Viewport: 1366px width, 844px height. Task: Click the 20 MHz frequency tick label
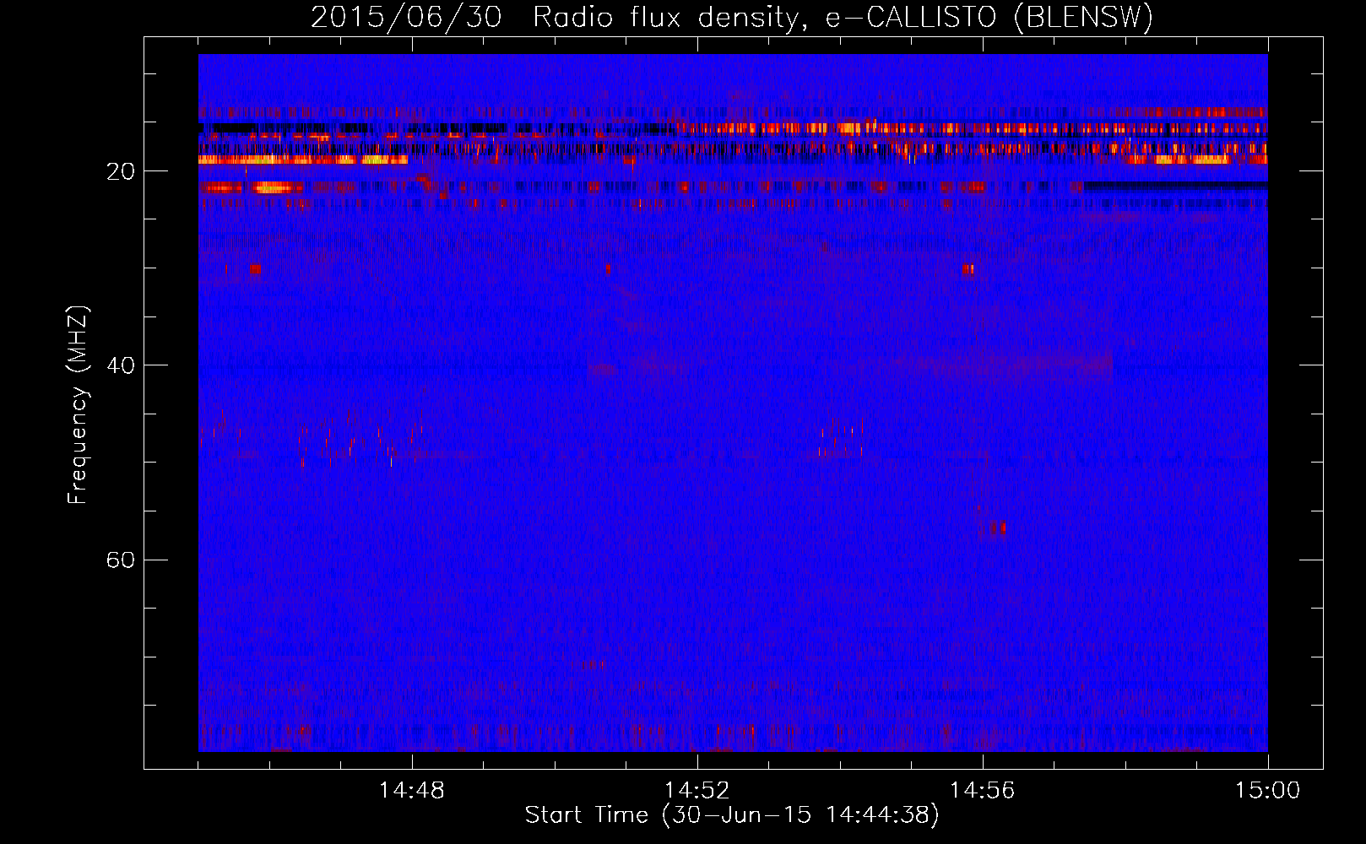[121, 171]
